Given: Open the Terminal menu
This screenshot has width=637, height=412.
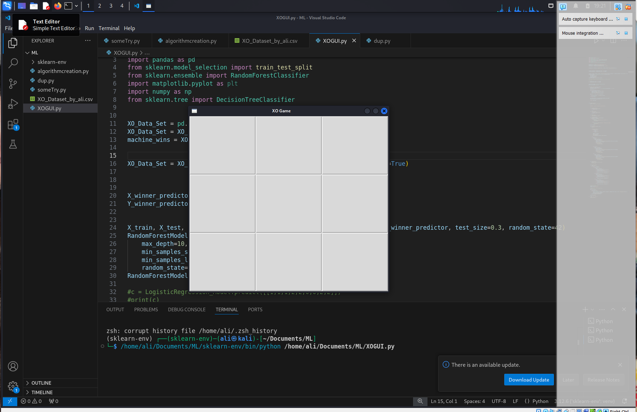Looking at the screenshot, I should [x=109, y=28].
